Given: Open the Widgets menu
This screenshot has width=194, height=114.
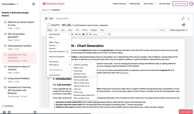Looking at the screenshot, I should [94, 30].
